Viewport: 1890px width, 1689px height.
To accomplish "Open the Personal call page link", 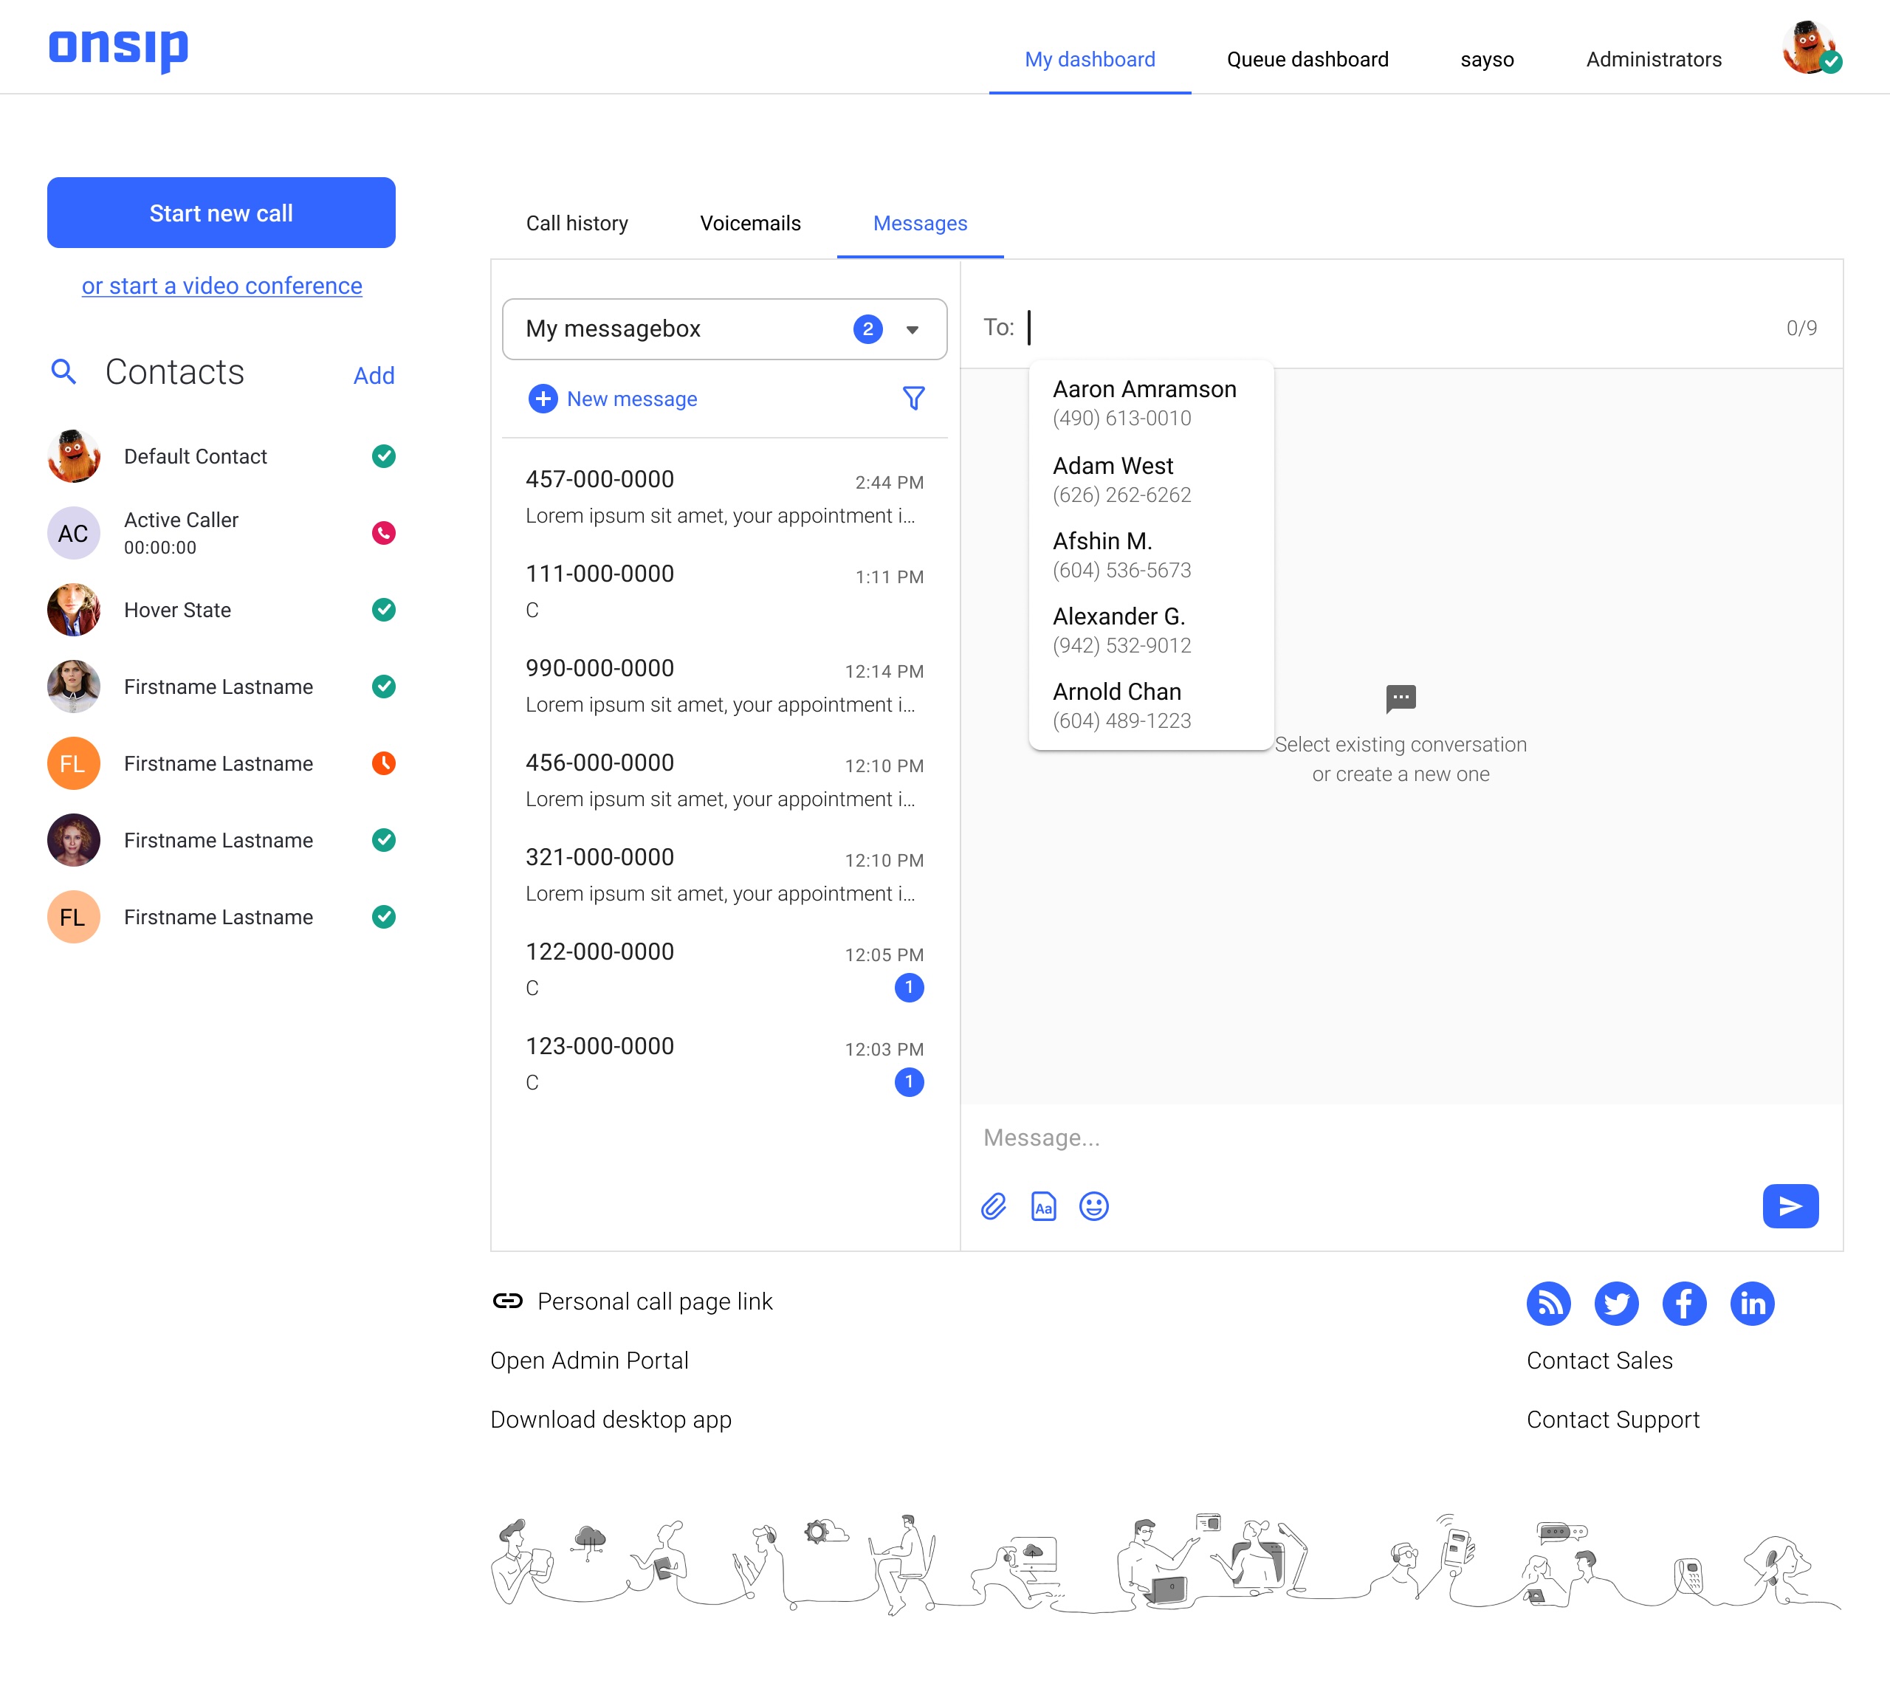I will click(x=654, y=1301).
